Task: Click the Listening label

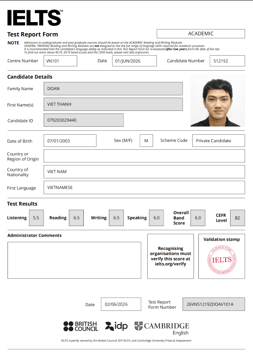Action: click(x=17, y=218)
